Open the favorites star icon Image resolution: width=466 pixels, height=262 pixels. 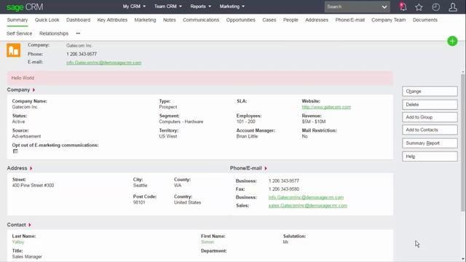click(419, 7)
